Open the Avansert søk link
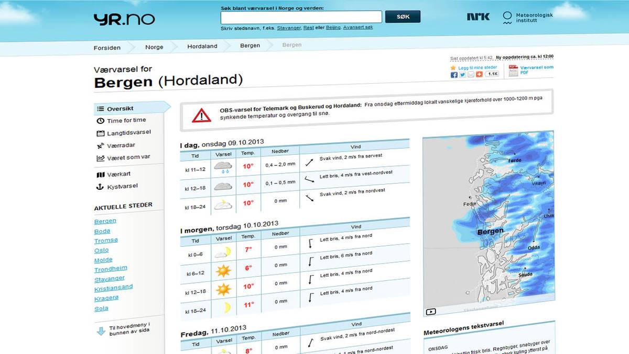629x354 pixels. click(358, 27)
